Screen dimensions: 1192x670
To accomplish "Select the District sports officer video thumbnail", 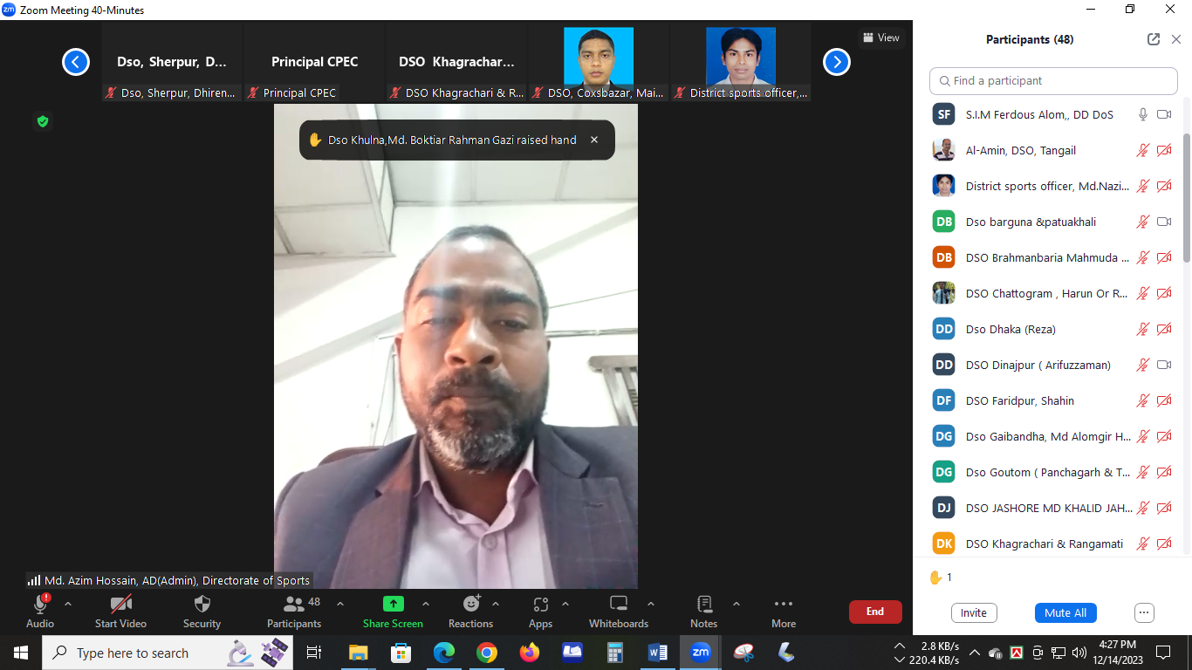I will tap(740, 62).
